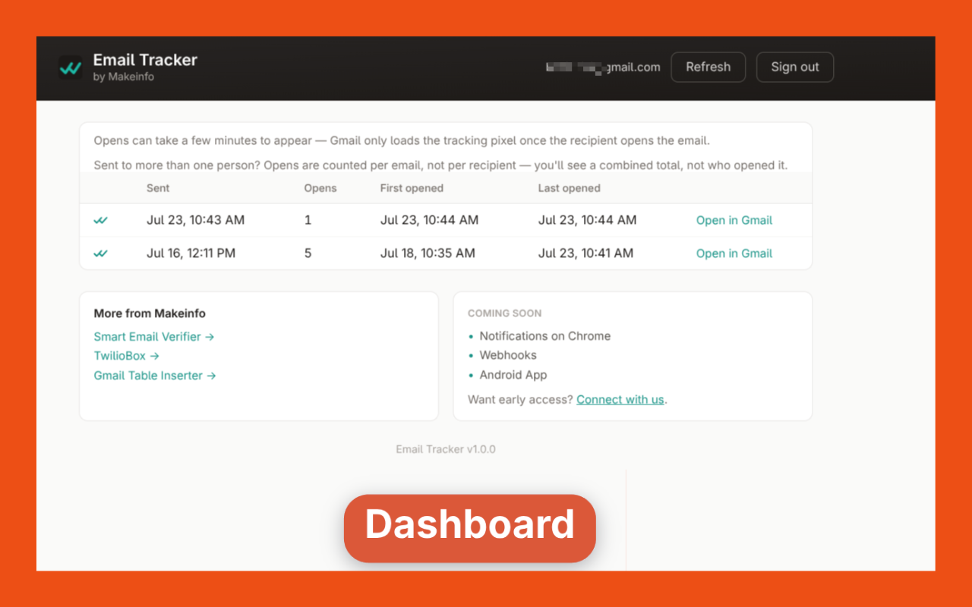Click the First opened column header
The height and width of the screenshot is (607, 972).
[x=412, y=188]
